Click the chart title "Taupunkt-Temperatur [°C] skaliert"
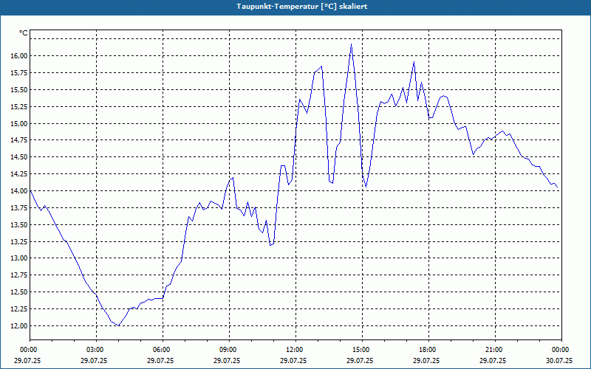Image resolution: width=591 pixels, height=369 pixels. (x=302, y=7)
